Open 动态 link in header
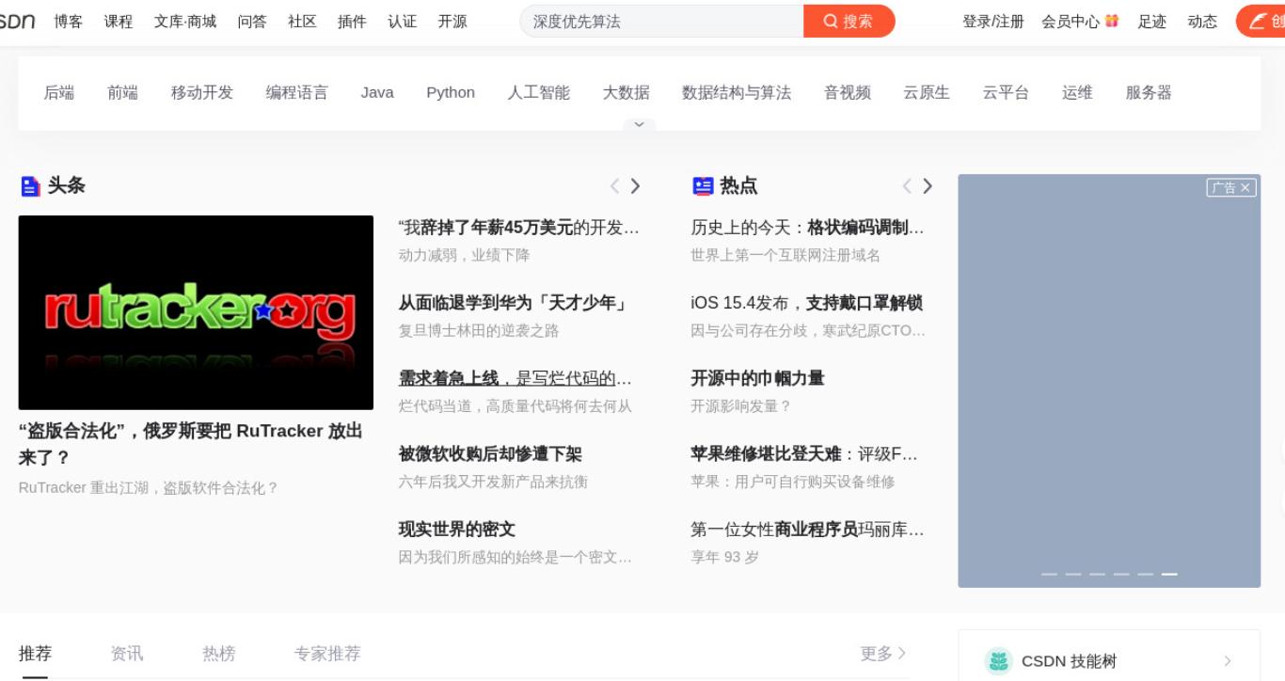 click(x=1202, y=21)
